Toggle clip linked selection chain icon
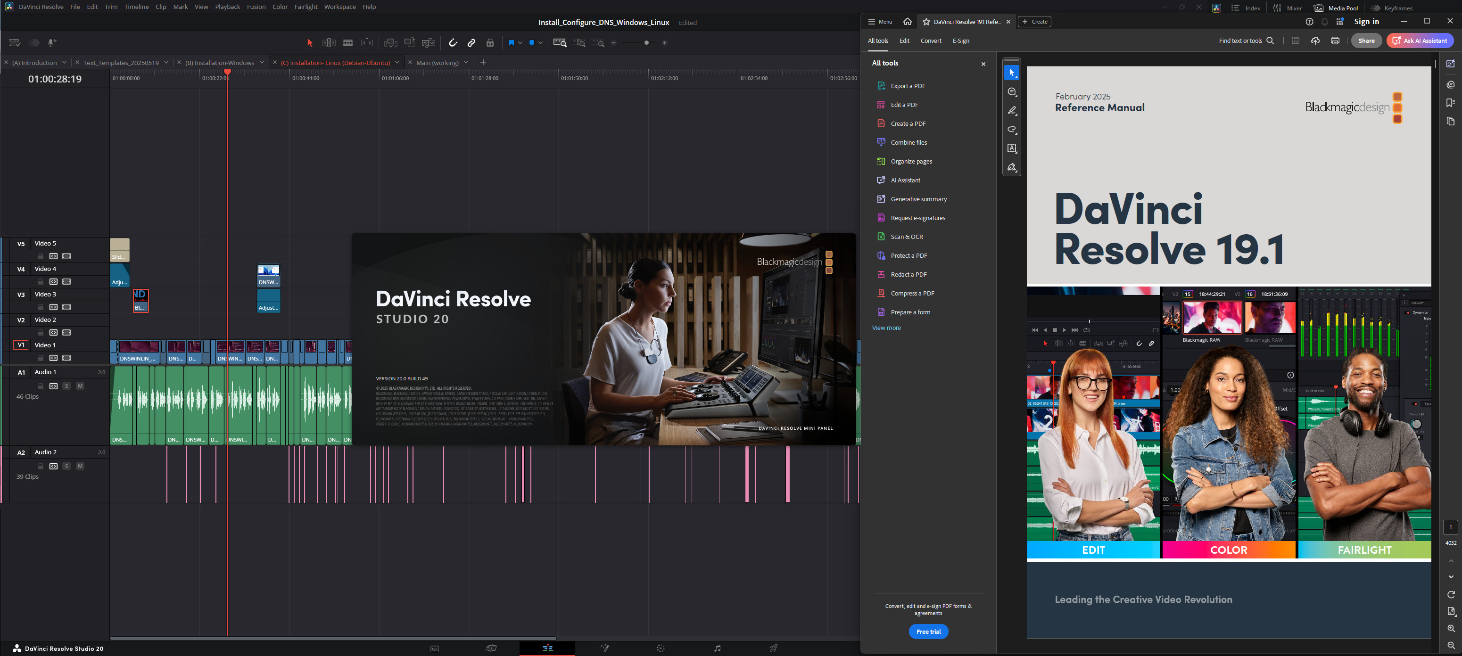The width and height of the screenshot is (1462, 656). coord(471,42)
